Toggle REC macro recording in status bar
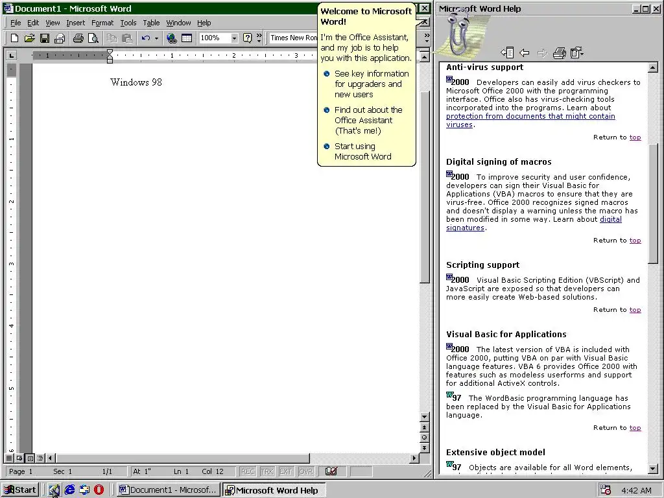664x498 pixels. [x=248, y=471]
